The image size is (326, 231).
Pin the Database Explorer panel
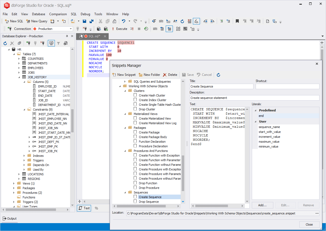[67, 36]
